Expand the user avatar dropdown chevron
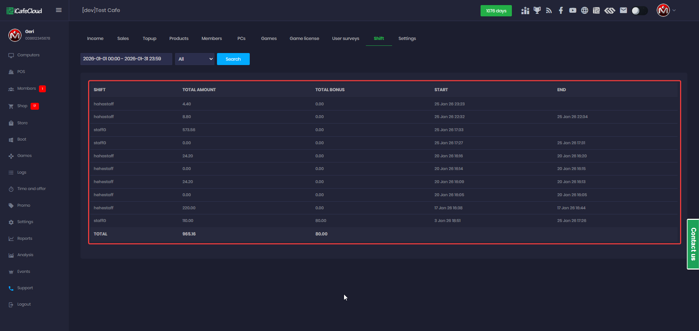Screen dimensions: 699x331 pos(674,11)
